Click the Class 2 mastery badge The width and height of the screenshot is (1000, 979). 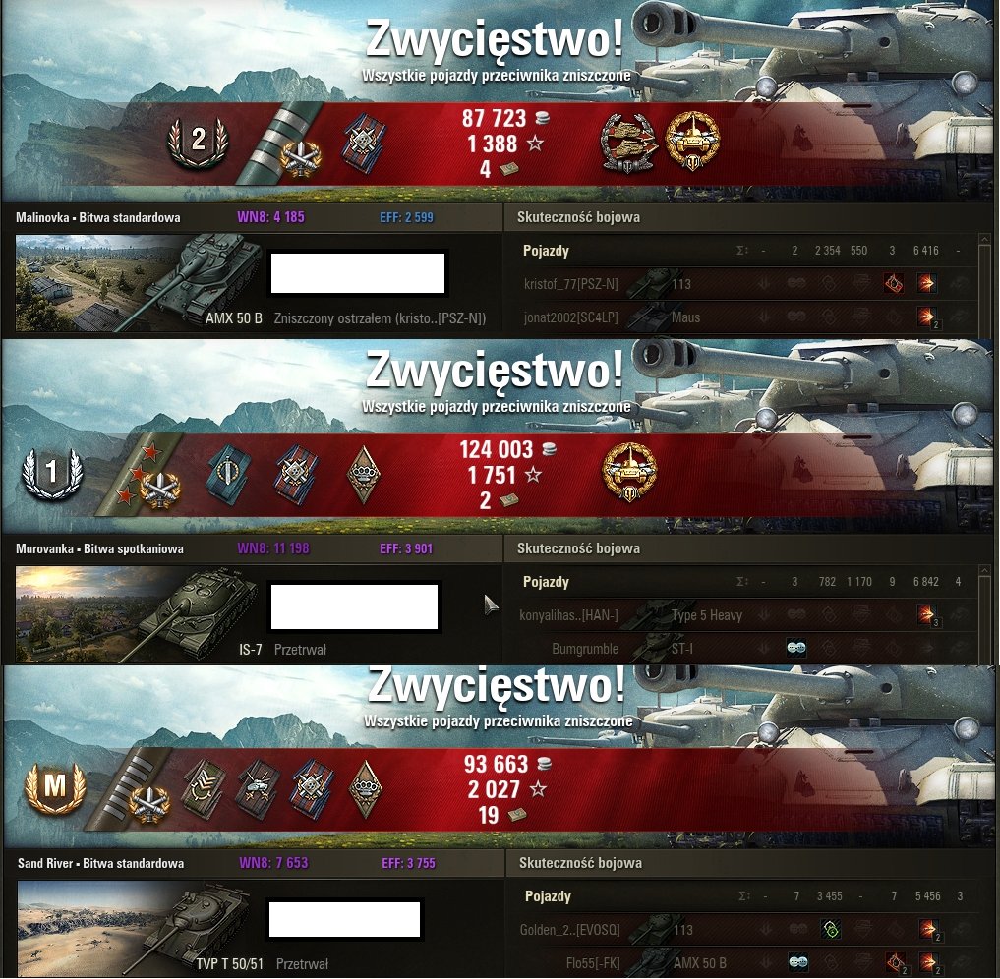[x=199, y=142]
